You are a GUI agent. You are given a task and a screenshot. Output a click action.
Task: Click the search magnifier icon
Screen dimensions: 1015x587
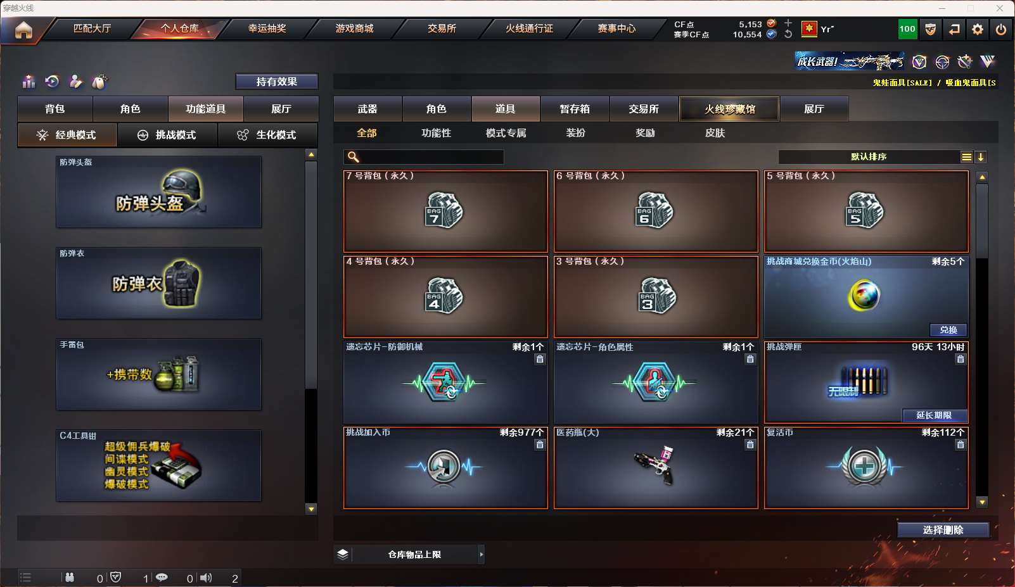354,157
